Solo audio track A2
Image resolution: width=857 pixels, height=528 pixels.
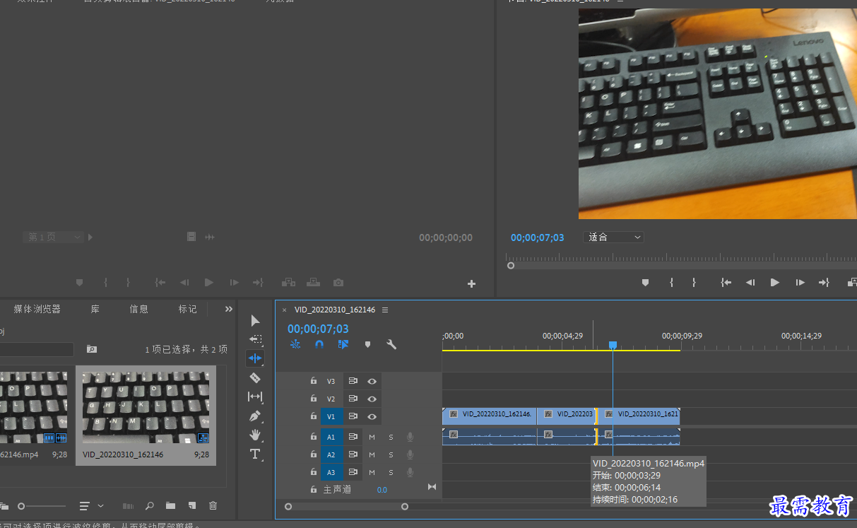(391, 454)
